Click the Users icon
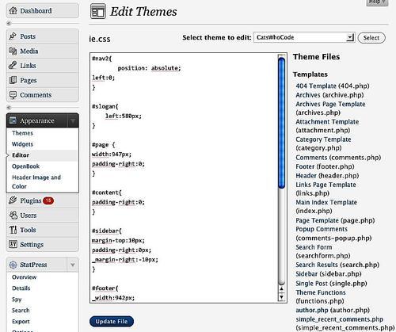The width and height of the screenshot is (396, 332). tap(13, 215)
